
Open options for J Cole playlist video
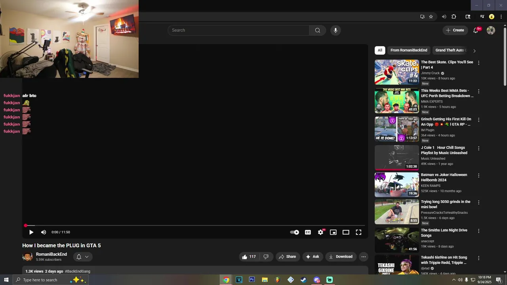[x=478, y=148]
